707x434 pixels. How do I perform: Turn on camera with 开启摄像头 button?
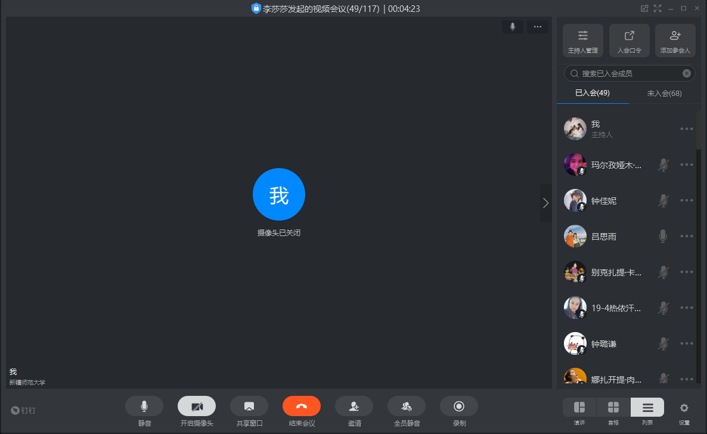coord(197,407)
